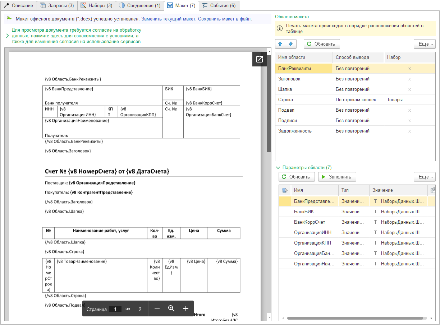Screen dimensions: 440x325
Task: Open the Еще menu in area parameters
Action: (425, 177)
